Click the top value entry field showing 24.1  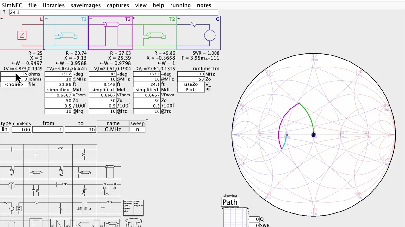pos(113,12)
